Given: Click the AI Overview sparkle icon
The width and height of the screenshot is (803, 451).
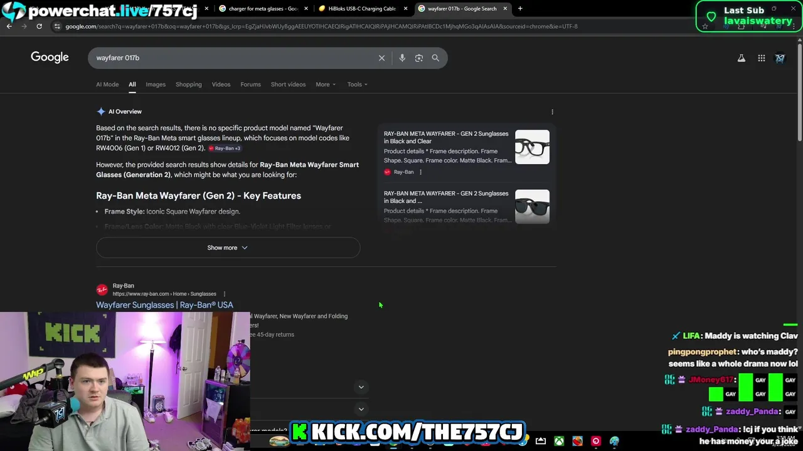Looking at the screenshot, I should [x=101, y=111].
